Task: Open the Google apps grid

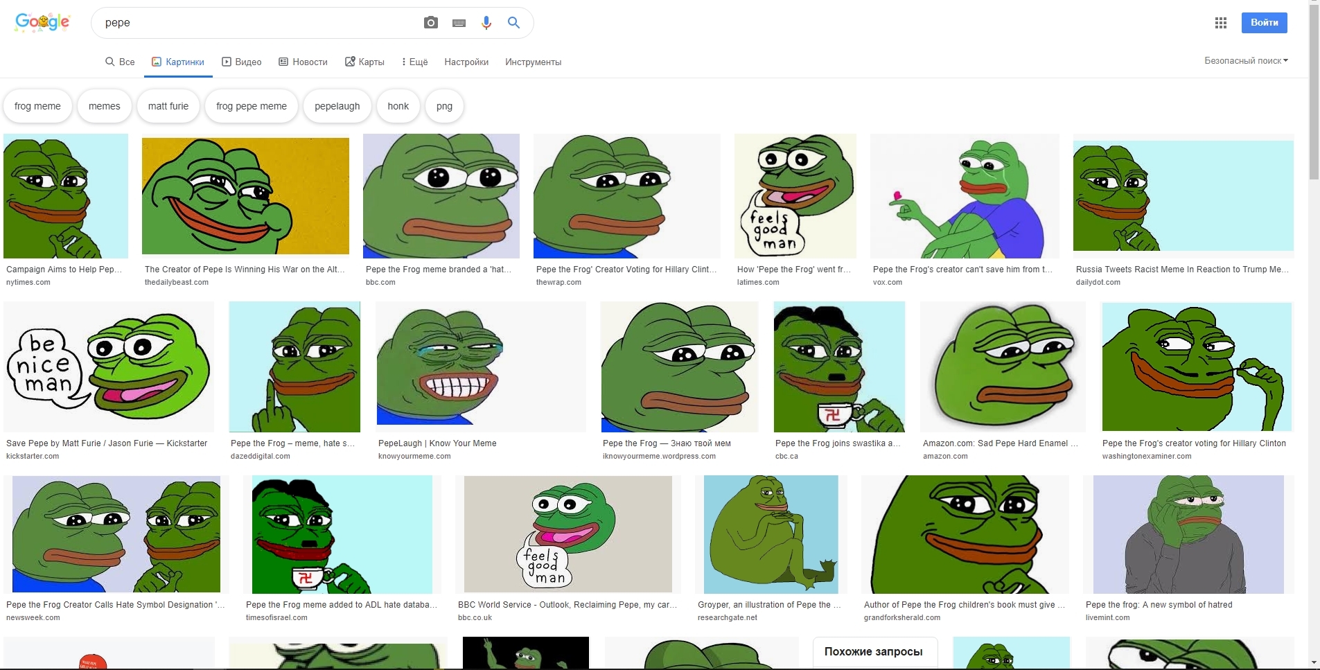Action: point(1221,23)
